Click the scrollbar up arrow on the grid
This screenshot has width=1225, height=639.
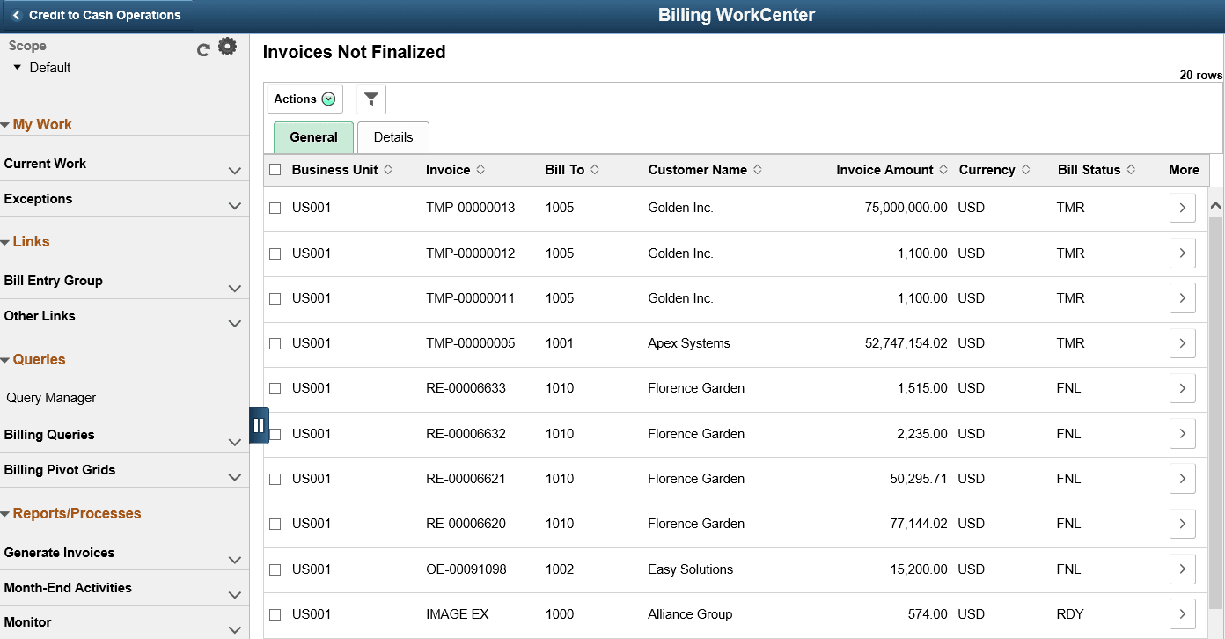pos(1215,203)
